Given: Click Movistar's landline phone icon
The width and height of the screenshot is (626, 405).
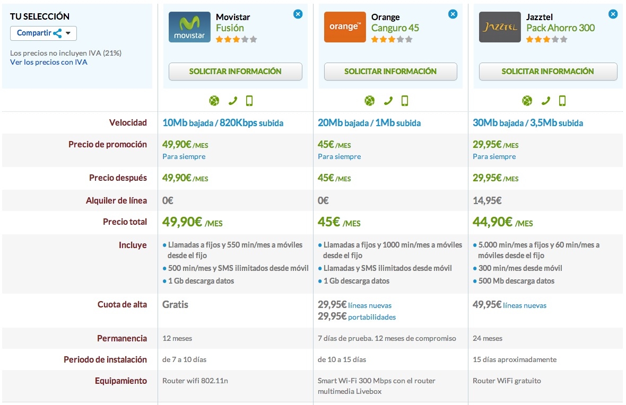Looking at the screenshot, I should coord(233,101).
